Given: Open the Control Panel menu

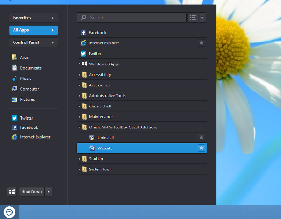Looking at the screenshot, I should coord(34,42).
